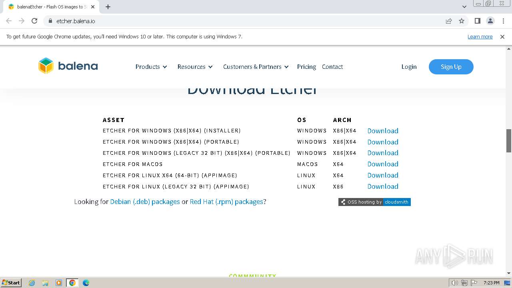Image resolution: width=512 pixels, height=288 pixels.
Task: Click the OS column header
Action: 302,120
